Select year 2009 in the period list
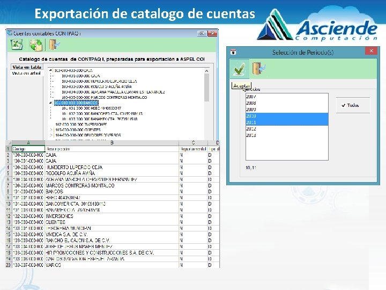The height and width of the screenshot is (290, 386). click(x=287, y=110)
